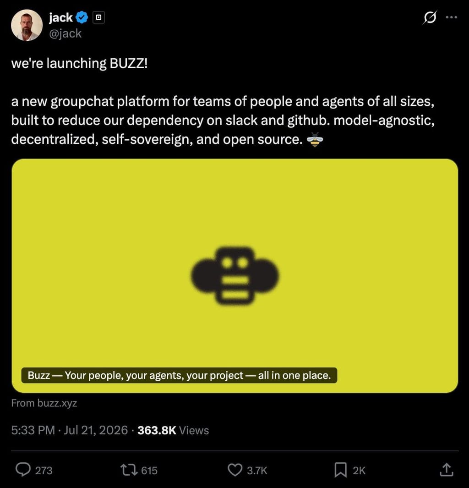This screenshot has width=469, height=488.
Task: Click the square affiliate badge beside jack
Action: tap(98, 17)
